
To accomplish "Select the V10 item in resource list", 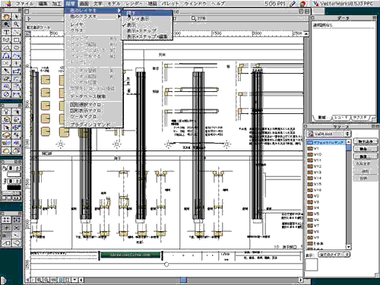I will point(326,154).
